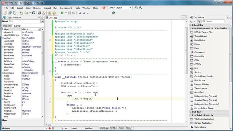The width and height of the screenshot is (233, 131).
Task: Toggle the AutoSize true checkbox
Action: click(x=23, y=44)
